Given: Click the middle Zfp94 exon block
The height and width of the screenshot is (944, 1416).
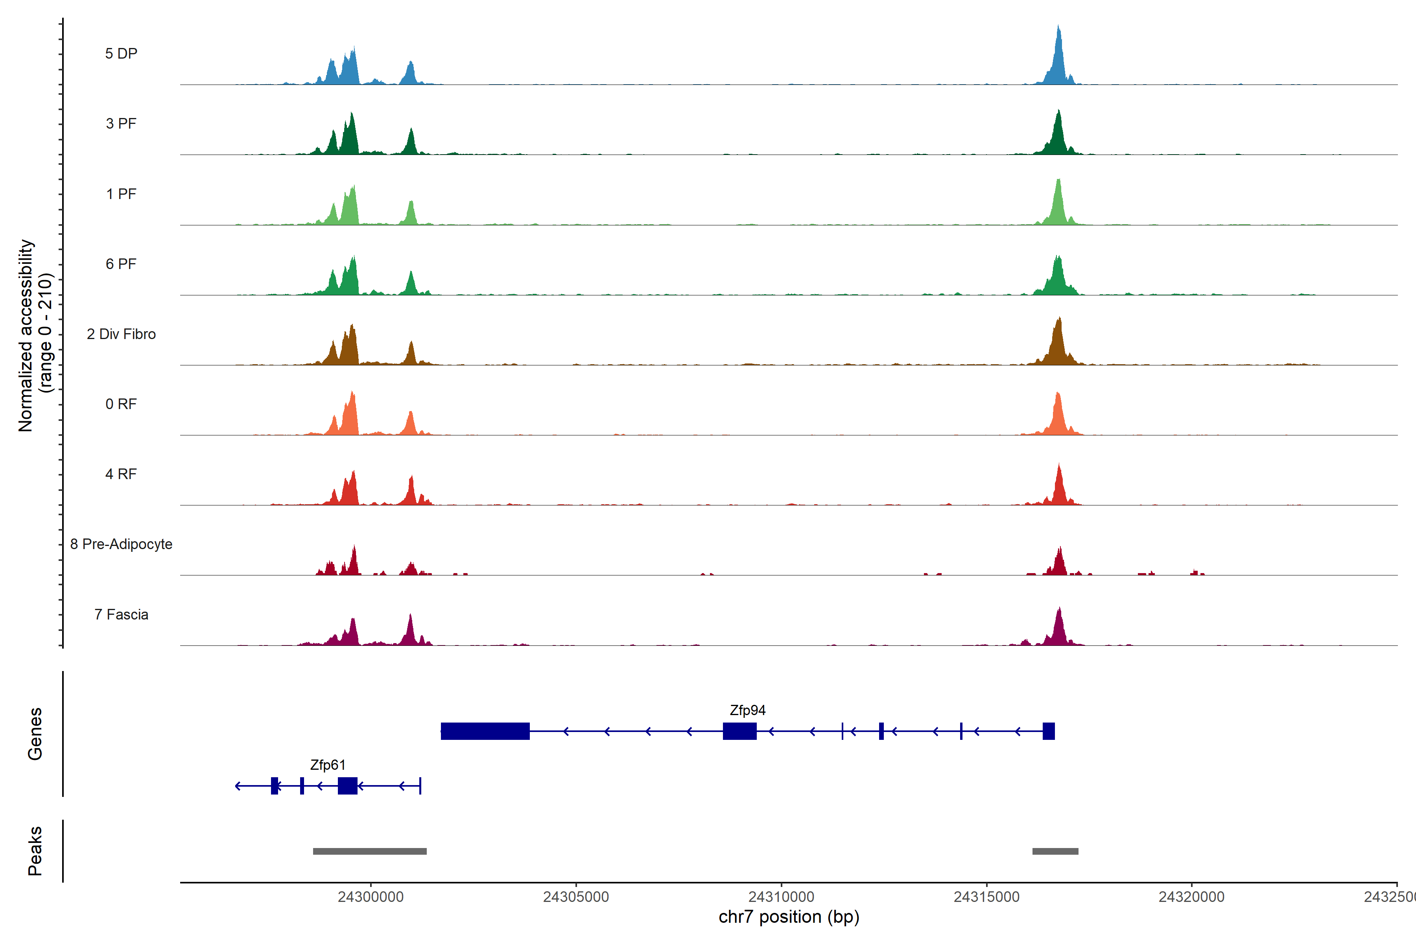Looking at the screenshot, I should 739,731.
